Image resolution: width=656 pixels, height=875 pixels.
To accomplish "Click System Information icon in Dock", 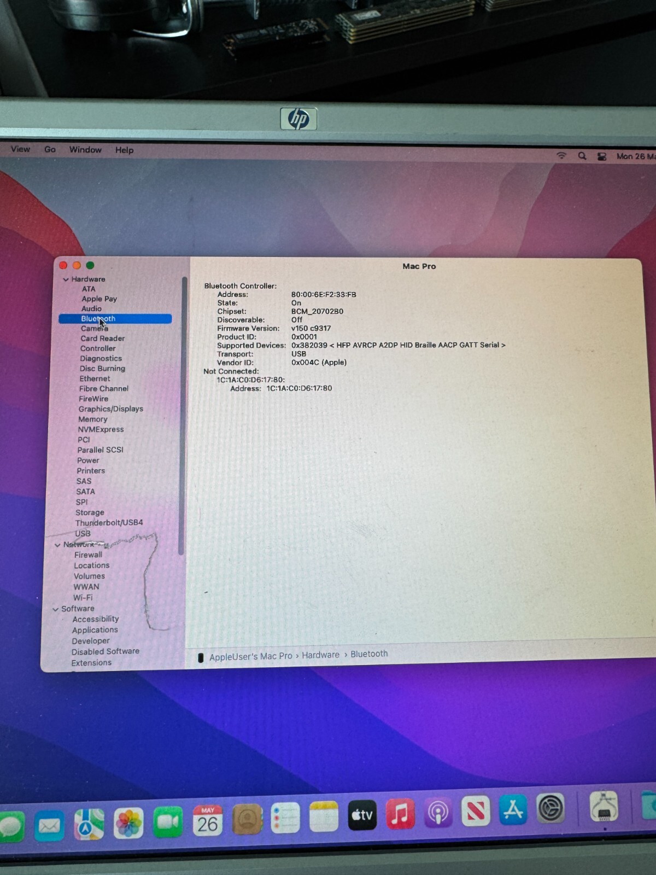I will pos(604,806).
